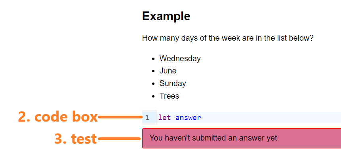Click the orange line pointing to code box
Image resolution: width=341 pixels, height=152 pixels.
pyautogui.click(x=120, y=117)
